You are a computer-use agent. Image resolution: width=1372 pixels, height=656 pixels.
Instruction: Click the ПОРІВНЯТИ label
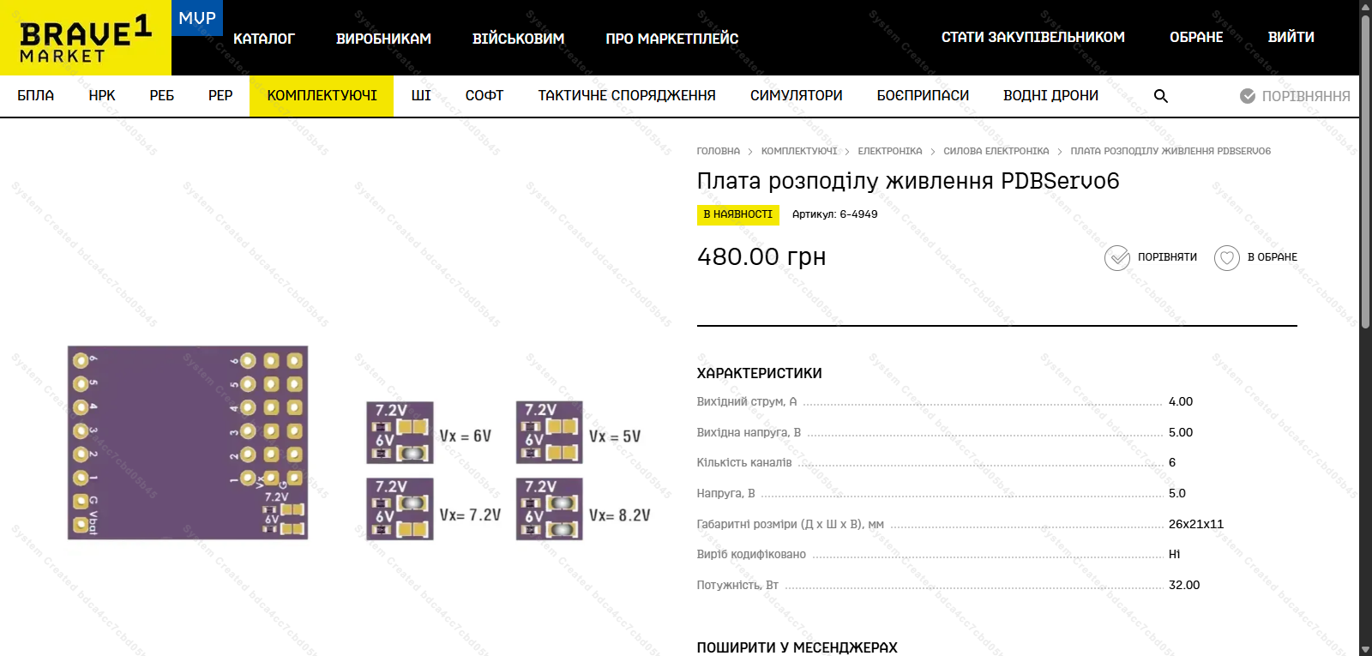pos(1167,257)
